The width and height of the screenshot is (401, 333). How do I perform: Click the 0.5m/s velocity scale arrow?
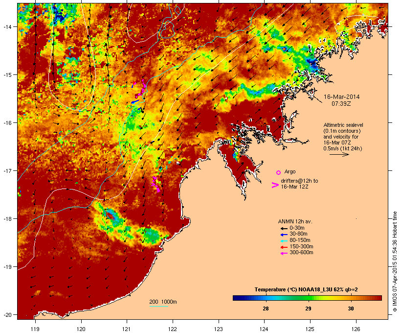[x=339, y=154]
